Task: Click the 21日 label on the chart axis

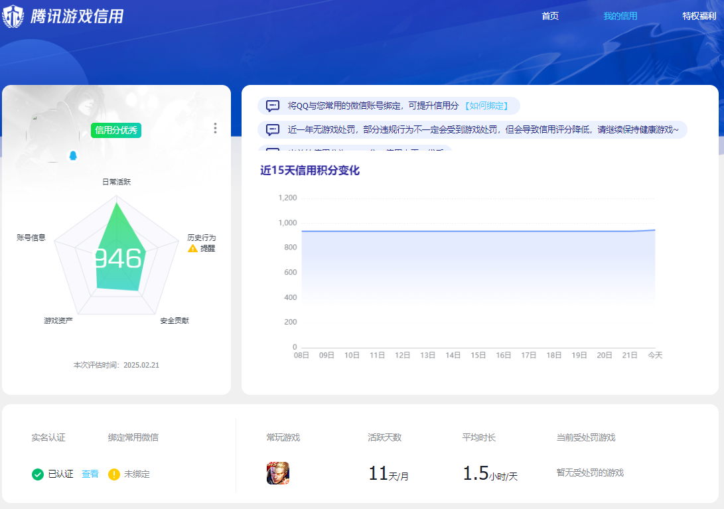Action: point(630,355)
